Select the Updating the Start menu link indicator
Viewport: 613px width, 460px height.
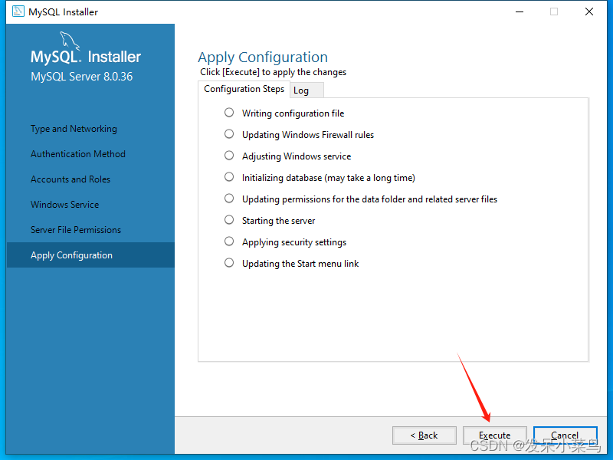click(x=229, y=263)
